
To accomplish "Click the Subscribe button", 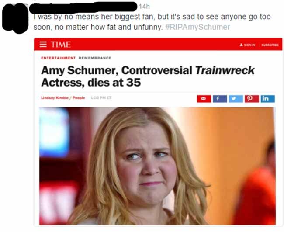I will click(x=270, y=45).
